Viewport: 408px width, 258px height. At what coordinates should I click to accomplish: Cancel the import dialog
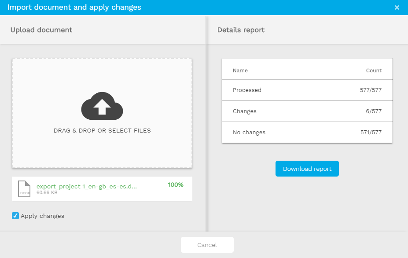pyautogui.click(x=207, y=245)
